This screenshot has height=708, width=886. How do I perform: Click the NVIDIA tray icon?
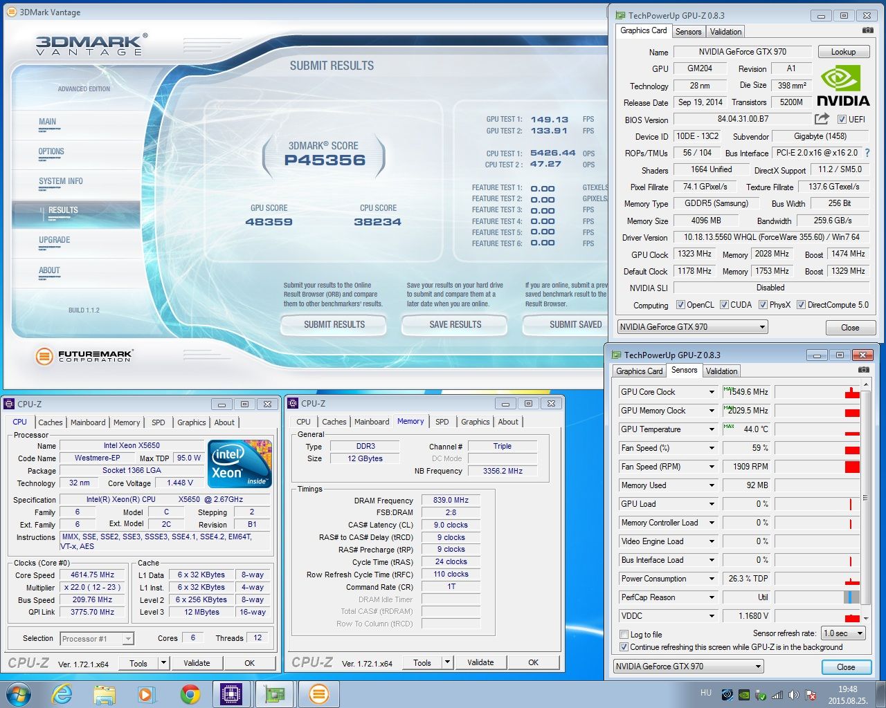click(744, 695)
